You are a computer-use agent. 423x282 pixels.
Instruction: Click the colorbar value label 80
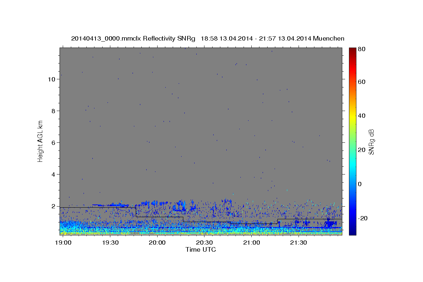(361, 49)
